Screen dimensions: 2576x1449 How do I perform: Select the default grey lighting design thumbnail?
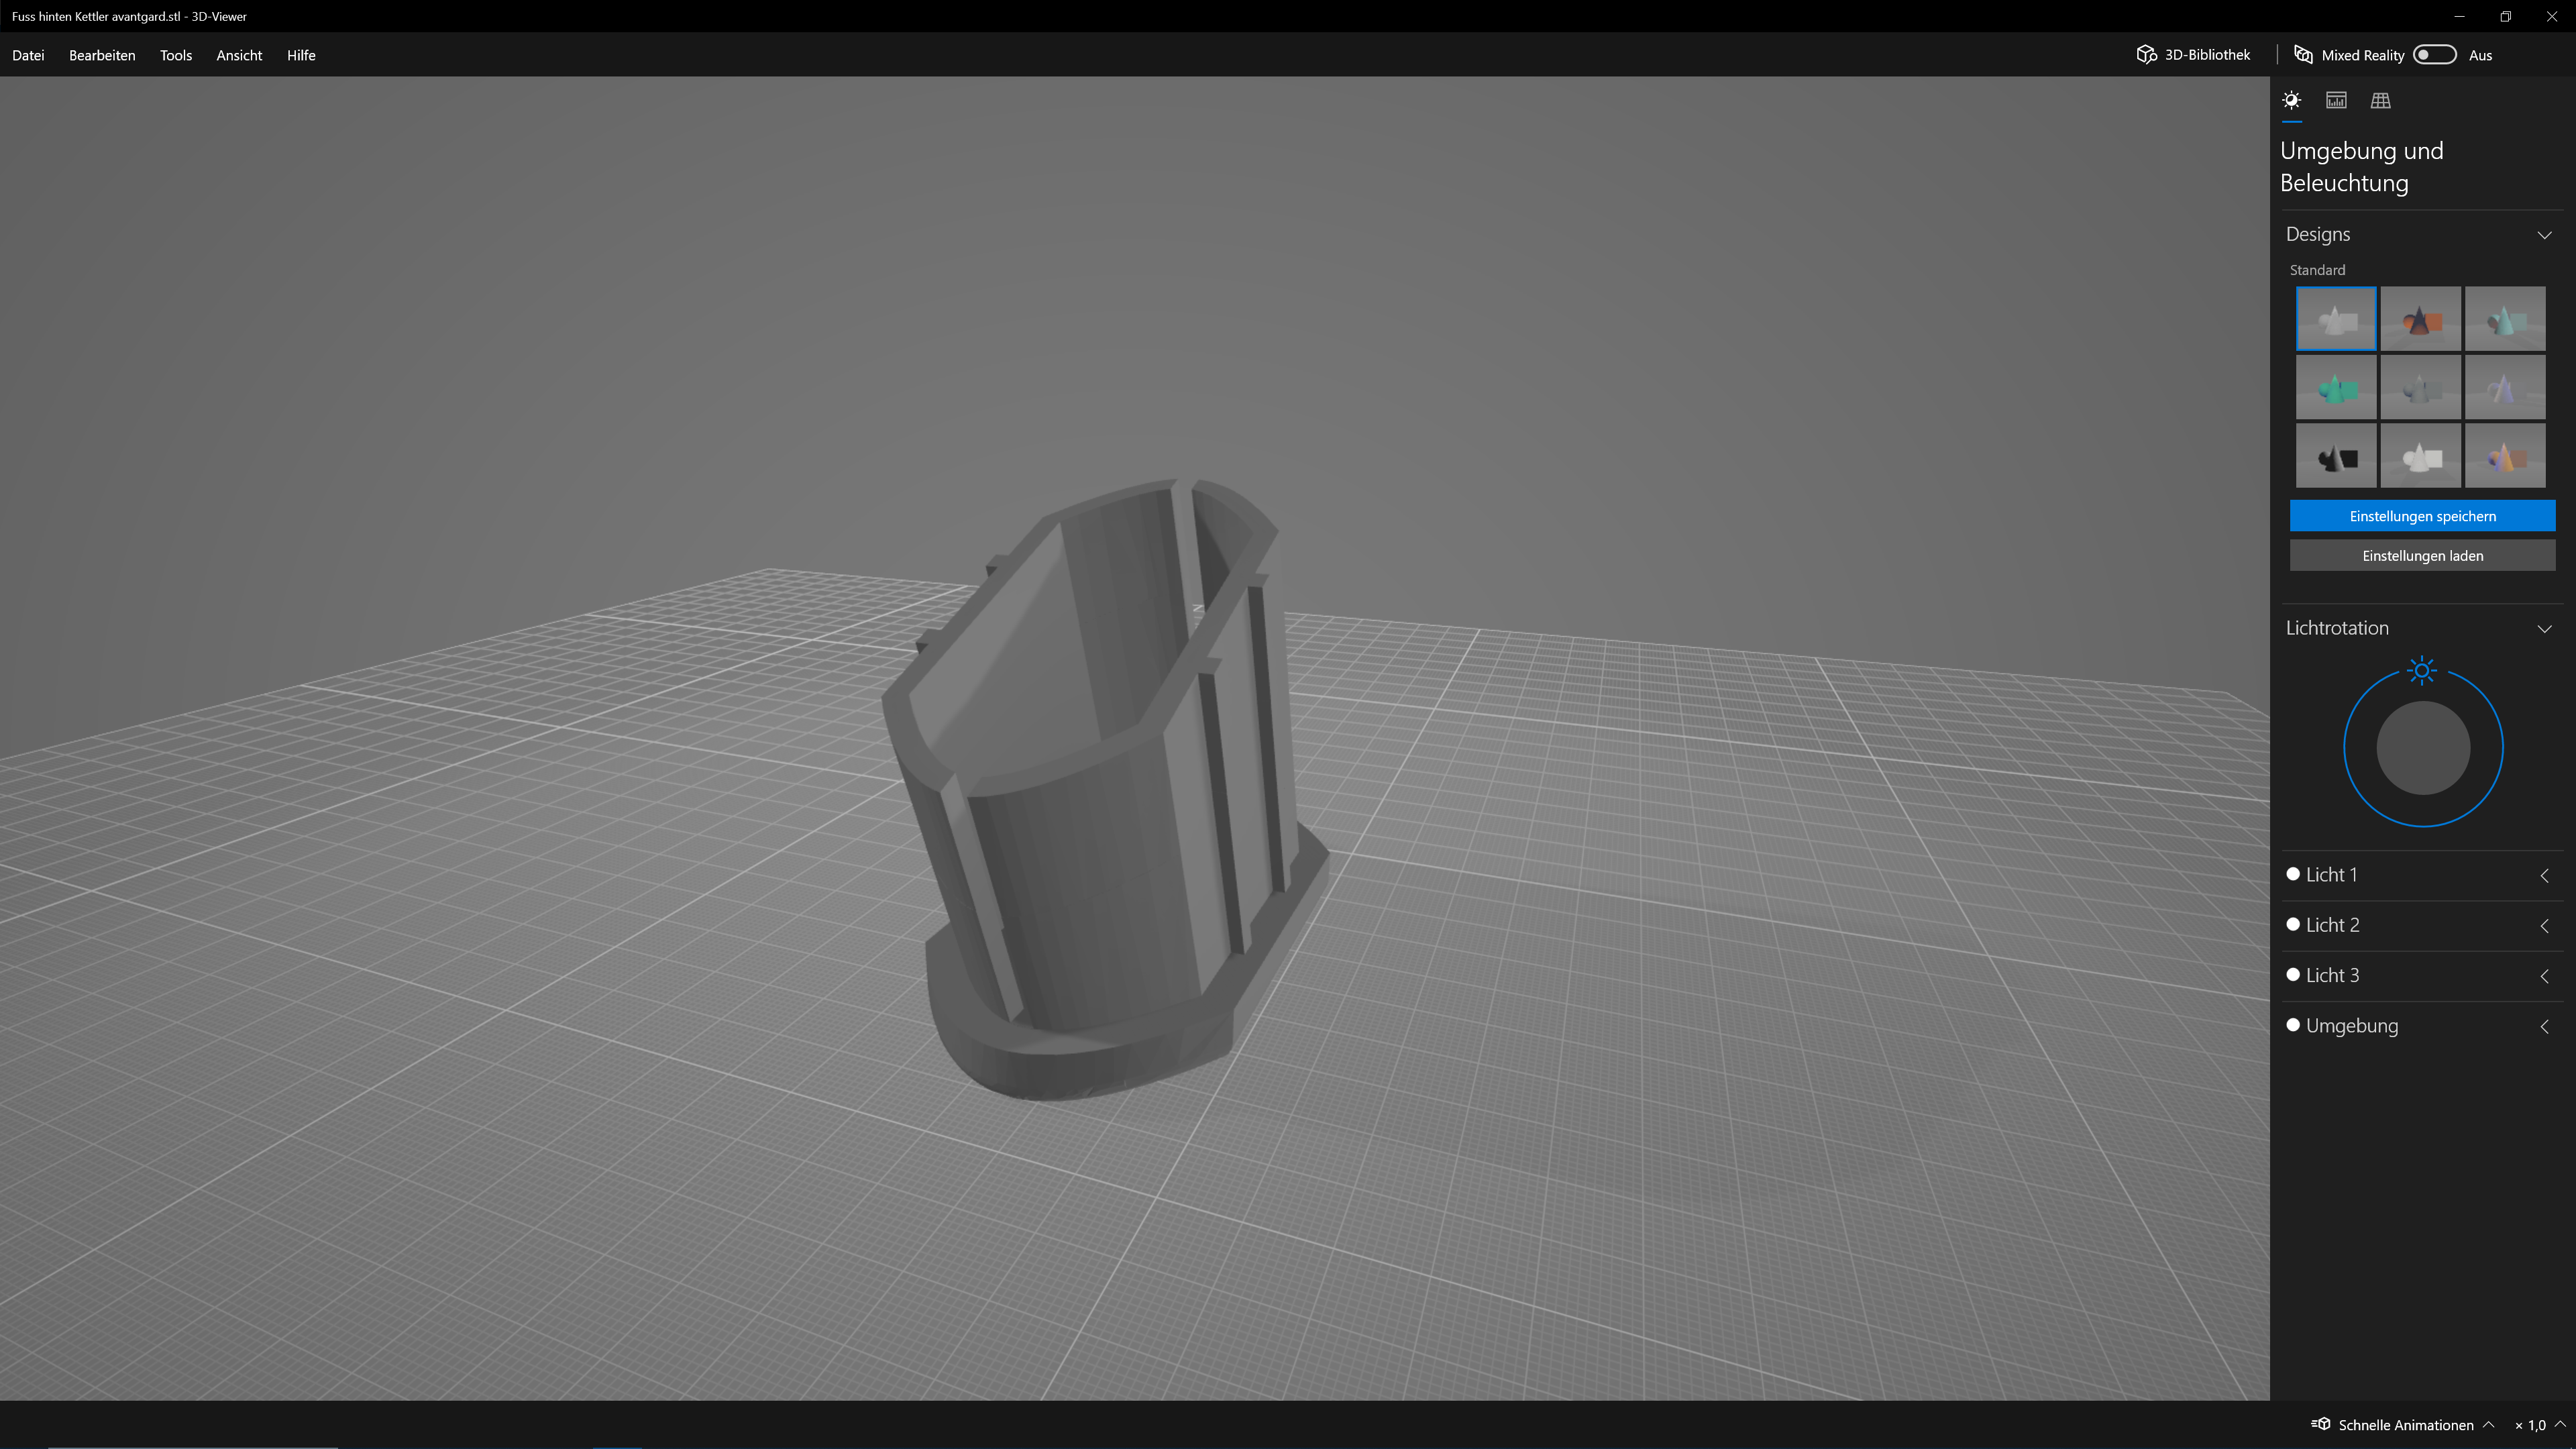coord(2336,319)
